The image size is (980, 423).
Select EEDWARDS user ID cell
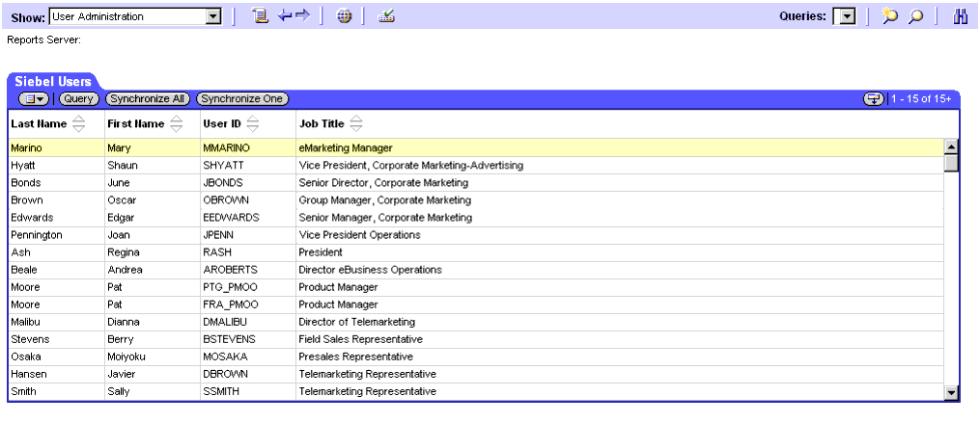click(231, 218)
